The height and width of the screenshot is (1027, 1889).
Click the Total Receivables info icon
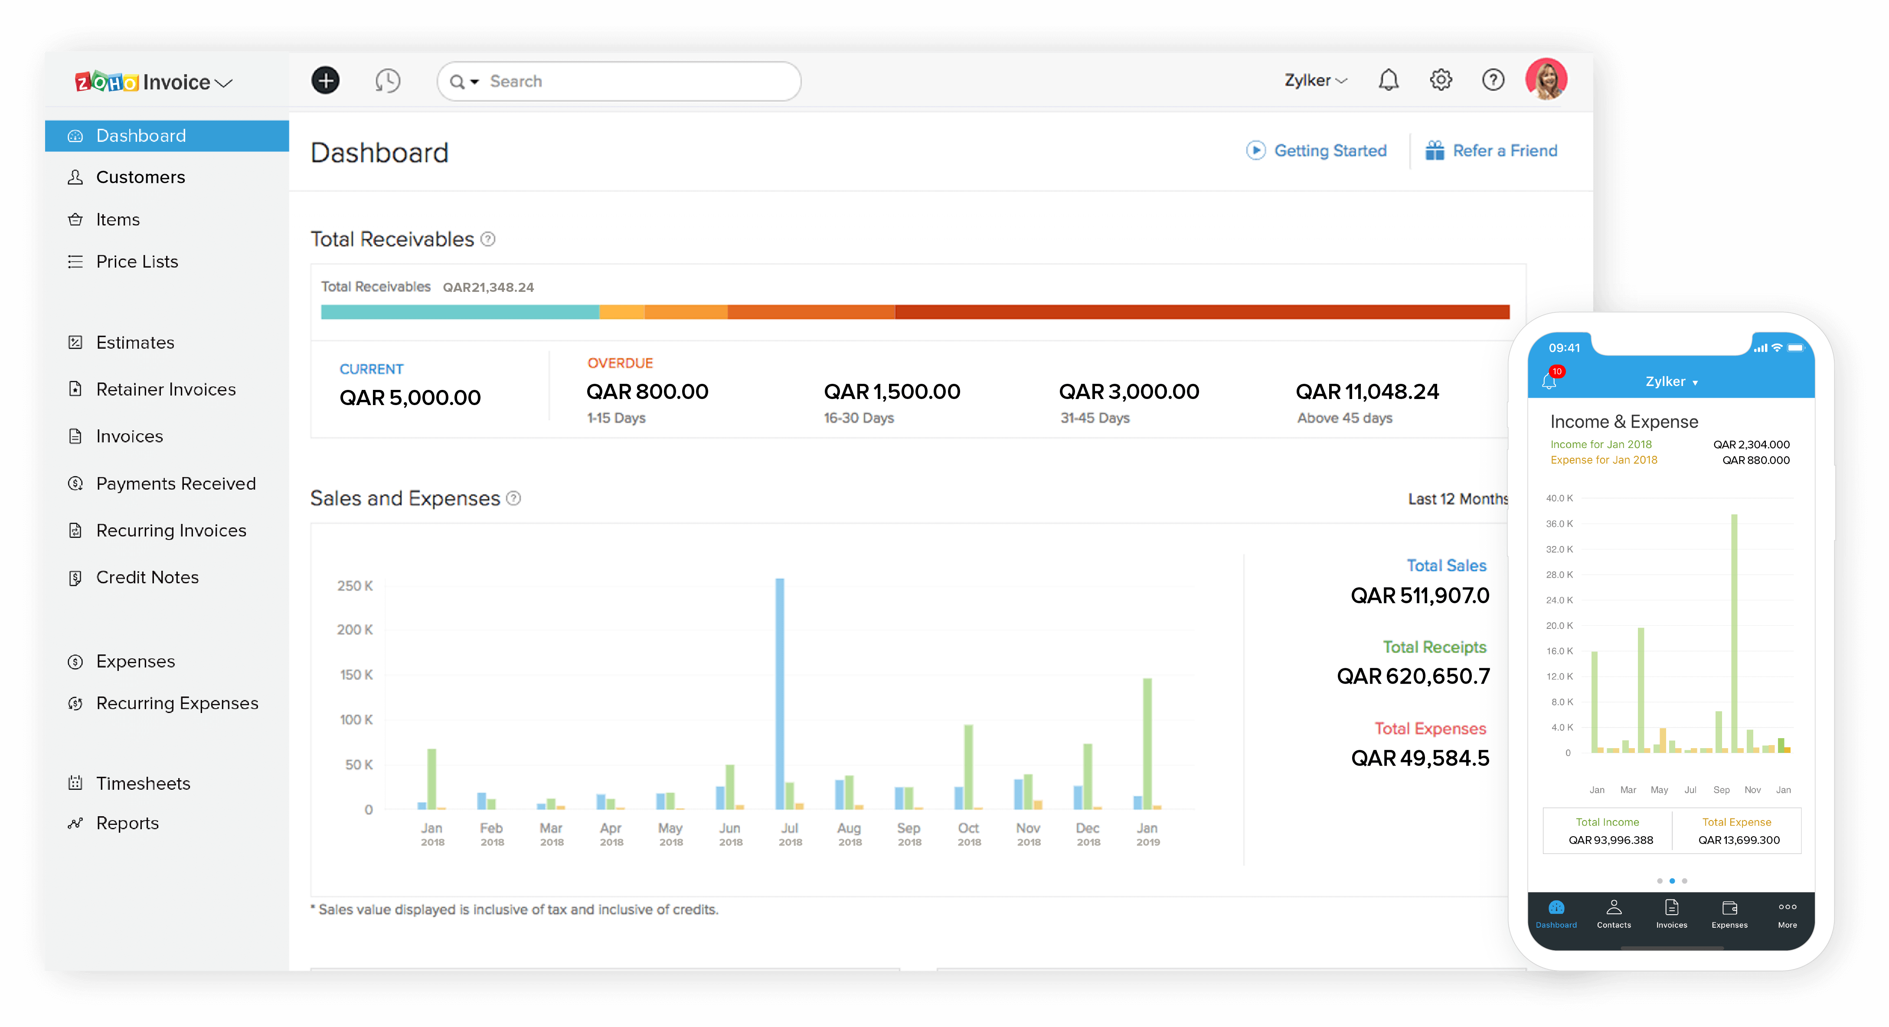tap(488, 239)
